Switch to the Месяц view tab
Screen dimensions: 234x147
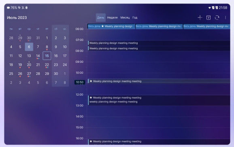tap(125, 17)
